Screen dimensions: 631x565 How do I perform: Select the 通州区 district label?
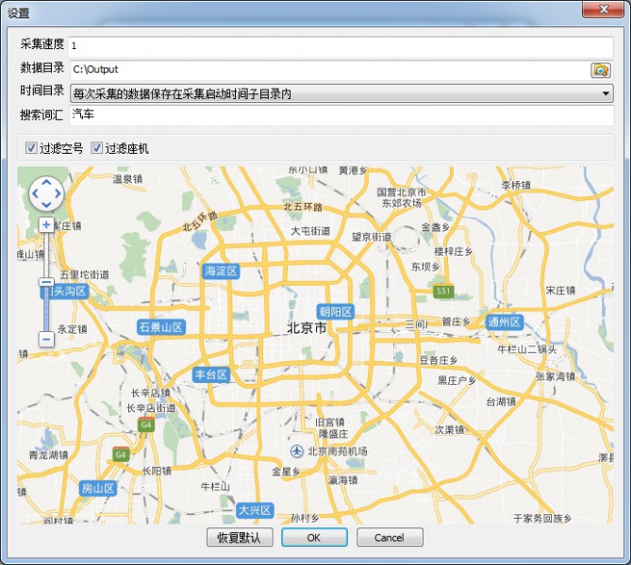505,322
